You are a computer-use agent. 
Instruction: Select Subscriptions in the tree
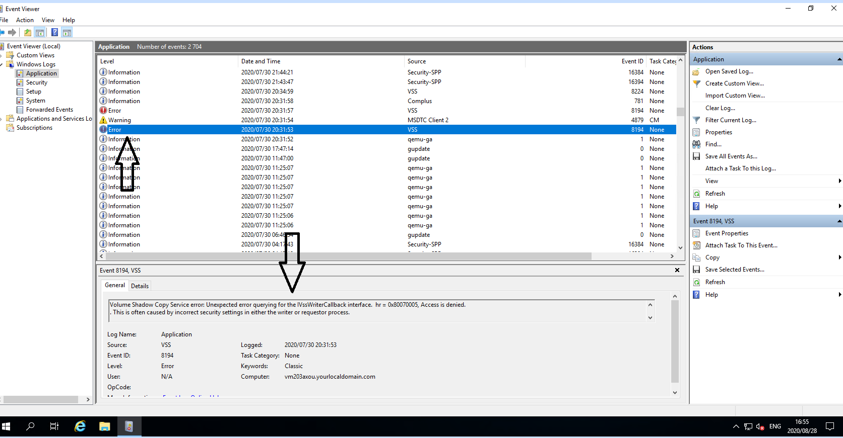[x=34, y=128]
